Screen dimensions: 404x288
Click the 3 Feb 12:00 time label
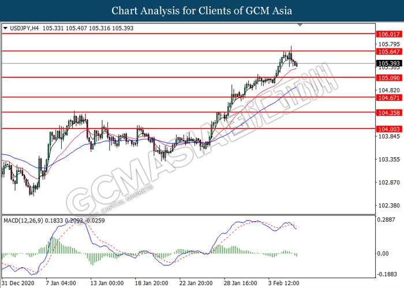click(x=284, y=283)
